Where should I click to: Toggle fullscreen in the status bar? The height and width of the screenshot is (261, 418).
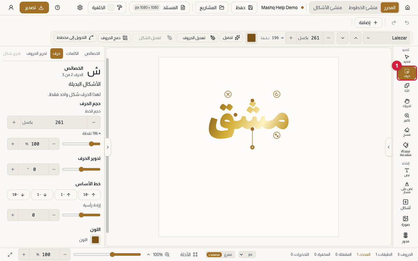10,254
